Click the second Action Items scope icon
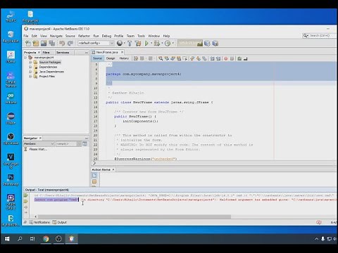 click(x=94, y=181)
